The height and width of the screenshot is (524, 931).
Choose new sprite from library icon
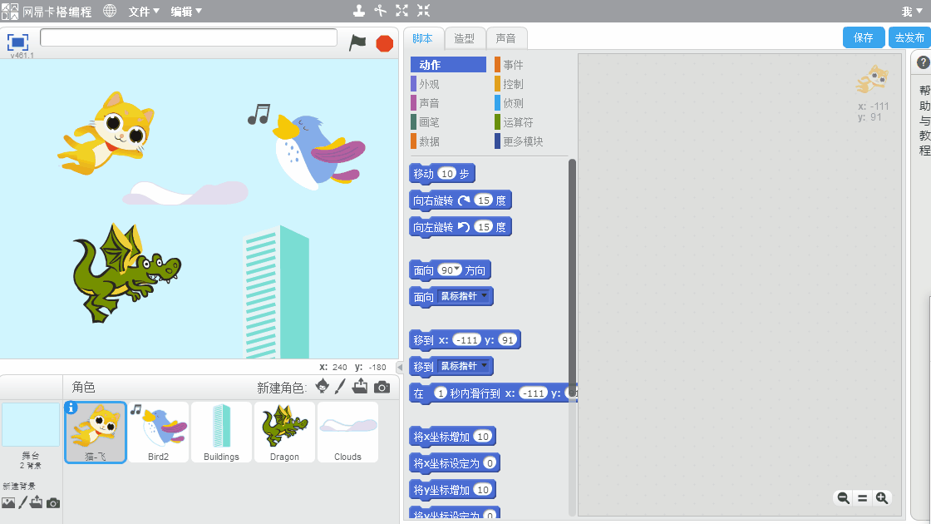(x=322, y=387)
